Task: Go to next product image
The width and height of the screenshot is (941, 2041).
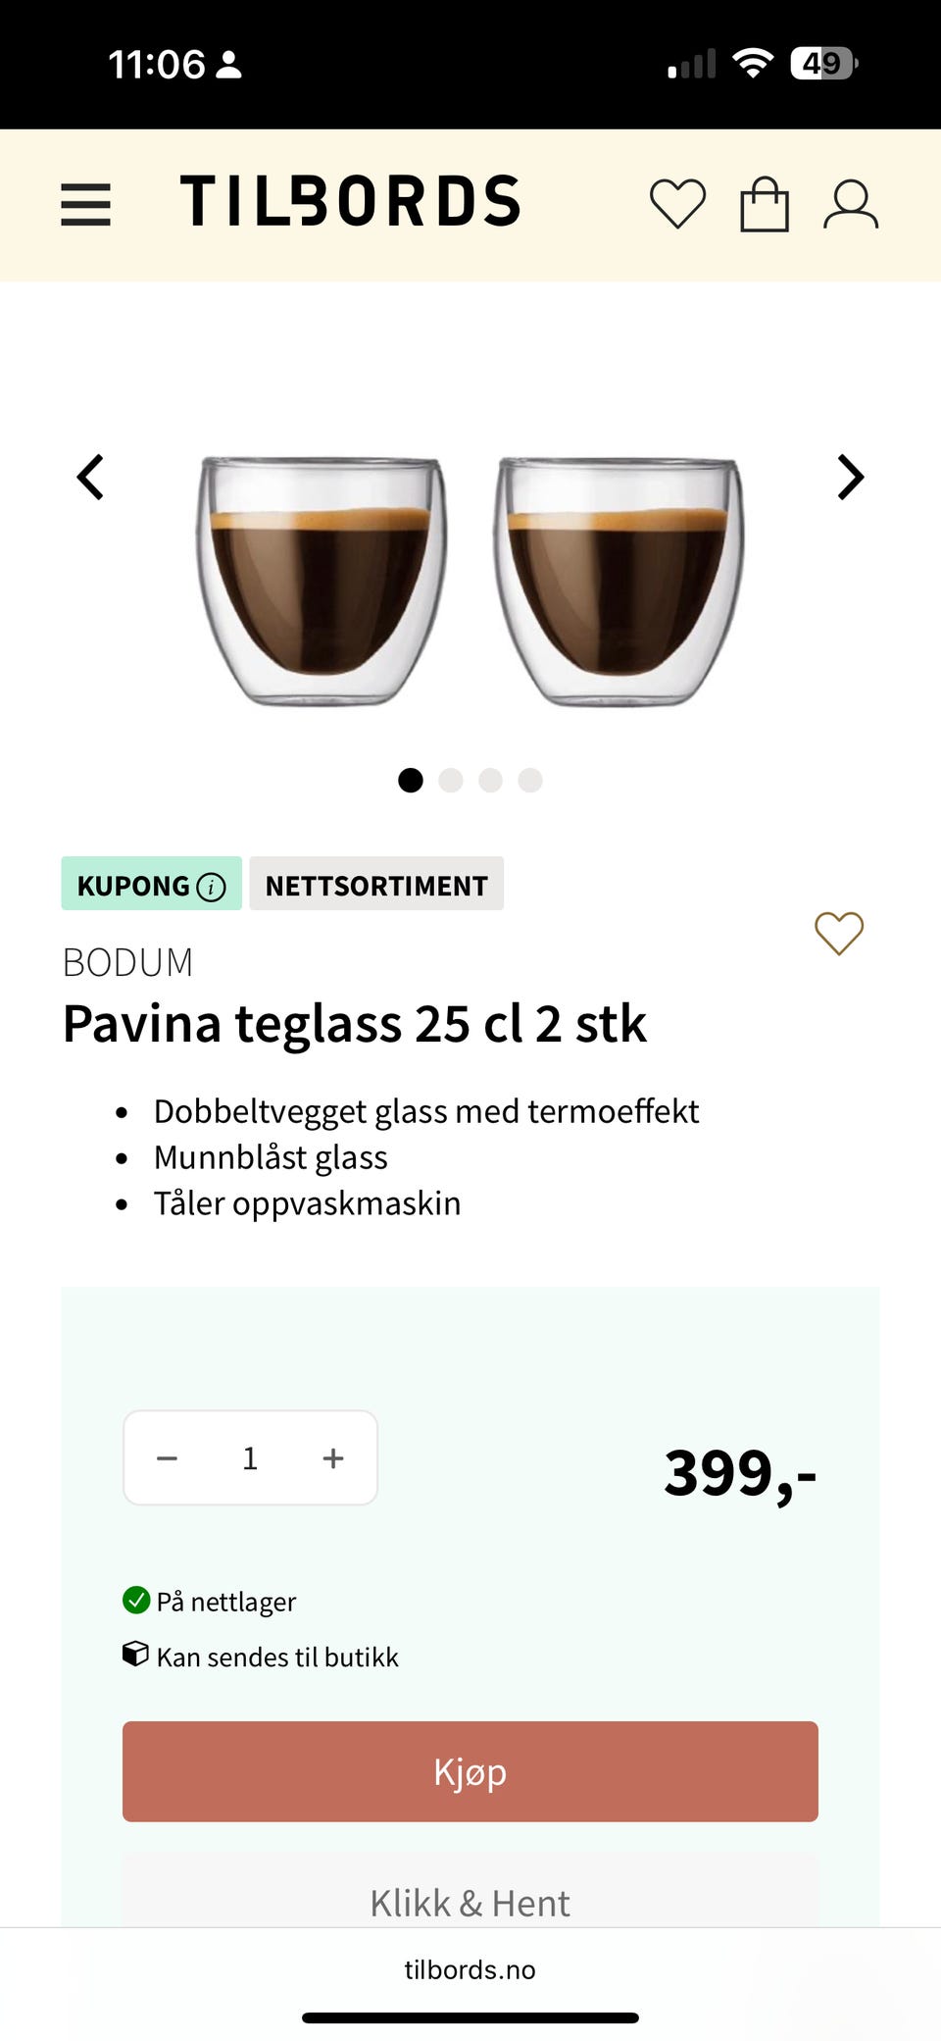Action: click(851, 478)
